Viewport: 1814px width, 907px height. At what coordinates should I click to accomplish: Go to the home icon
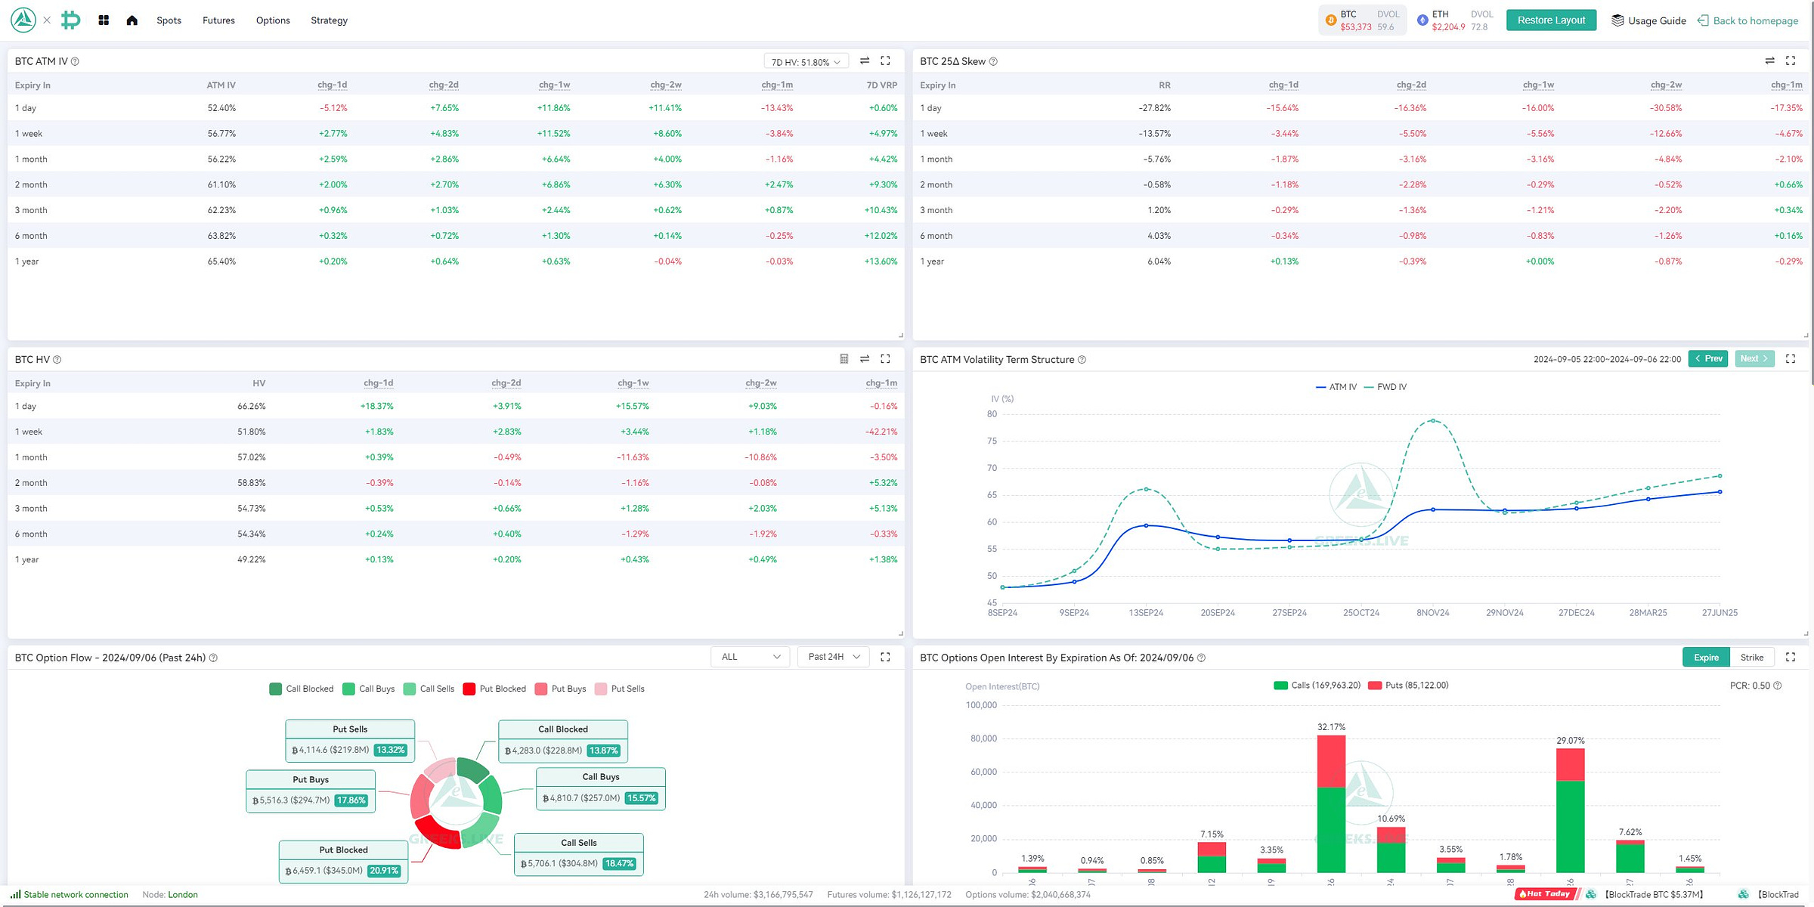click(x=132, y=20)
